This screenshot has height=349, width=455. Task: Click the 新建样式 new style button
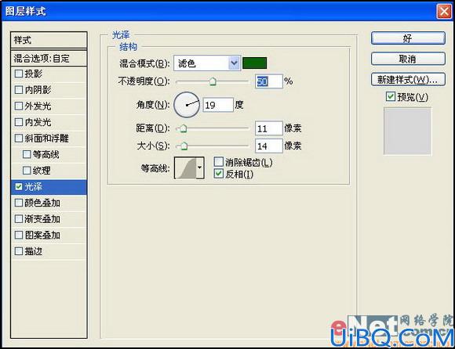(408, 79)
